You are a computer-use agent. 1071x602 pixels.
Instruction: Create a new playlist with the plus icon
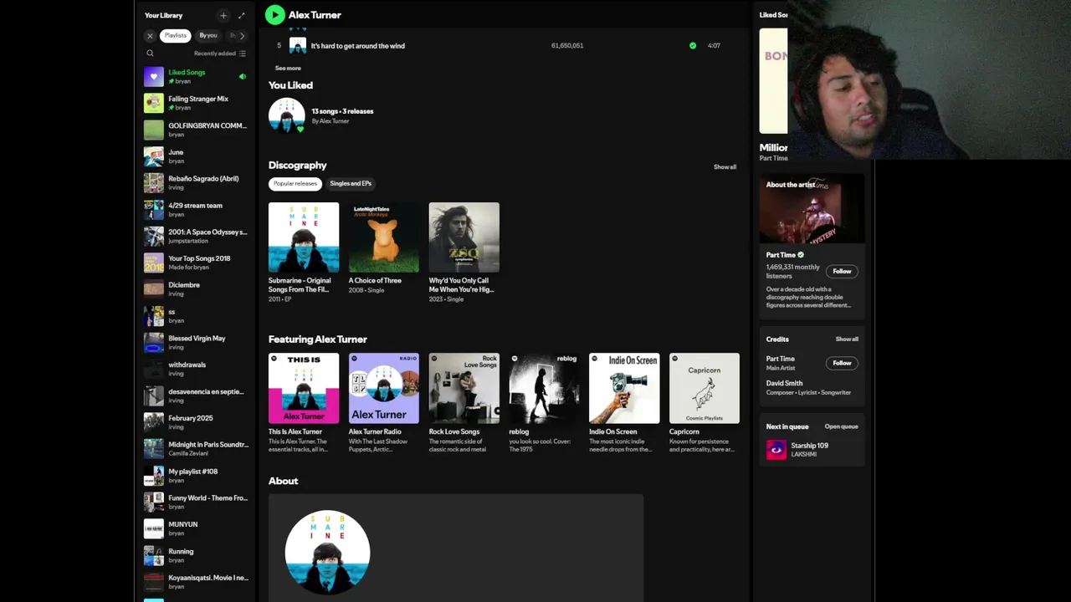pos(223,15)
